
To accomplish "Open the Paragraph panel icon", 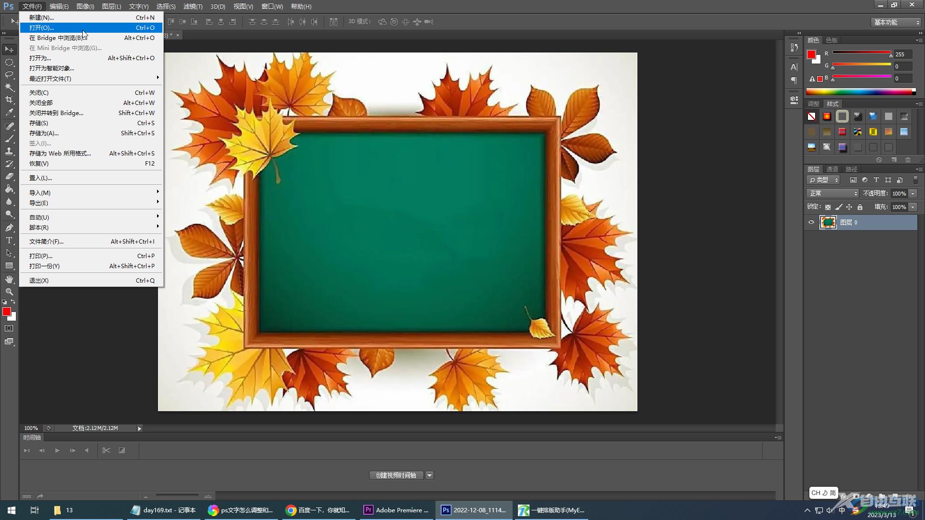I will 794,80.
